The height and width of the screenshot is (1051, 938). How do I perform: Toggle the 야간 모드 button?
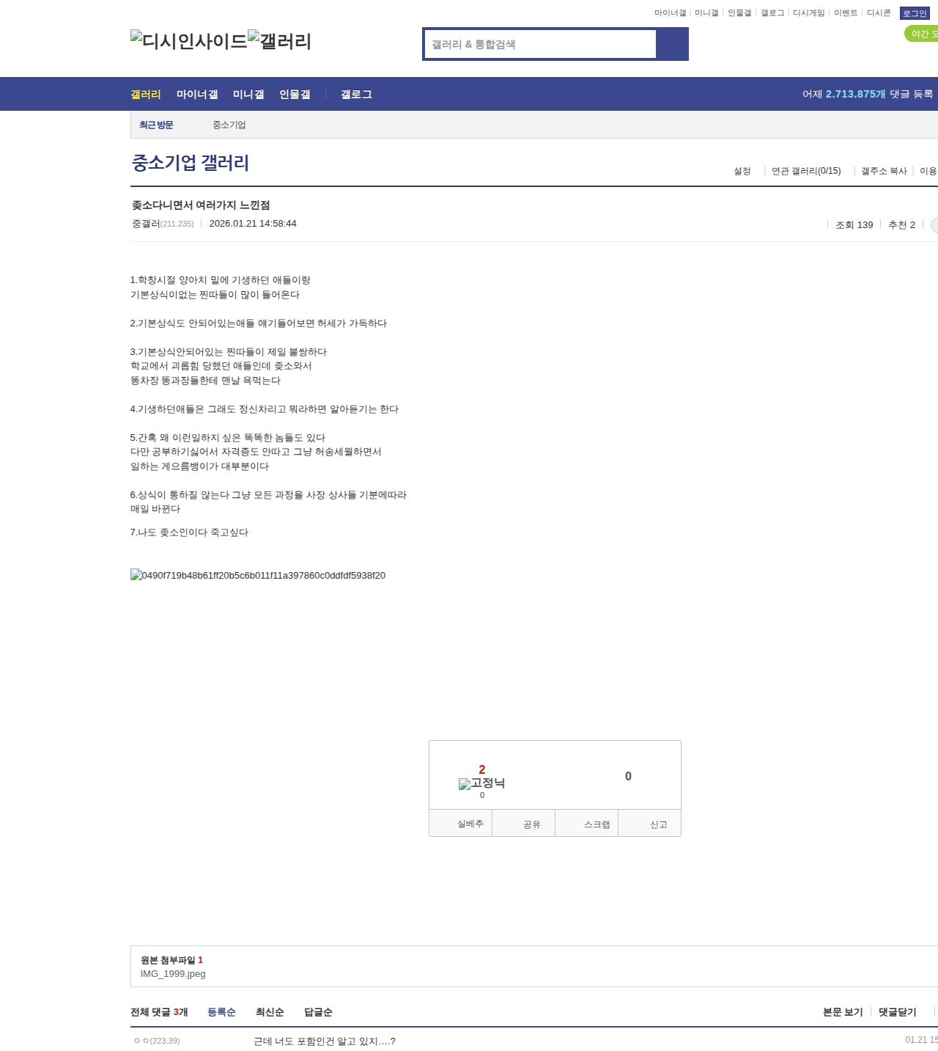[922, 34]
